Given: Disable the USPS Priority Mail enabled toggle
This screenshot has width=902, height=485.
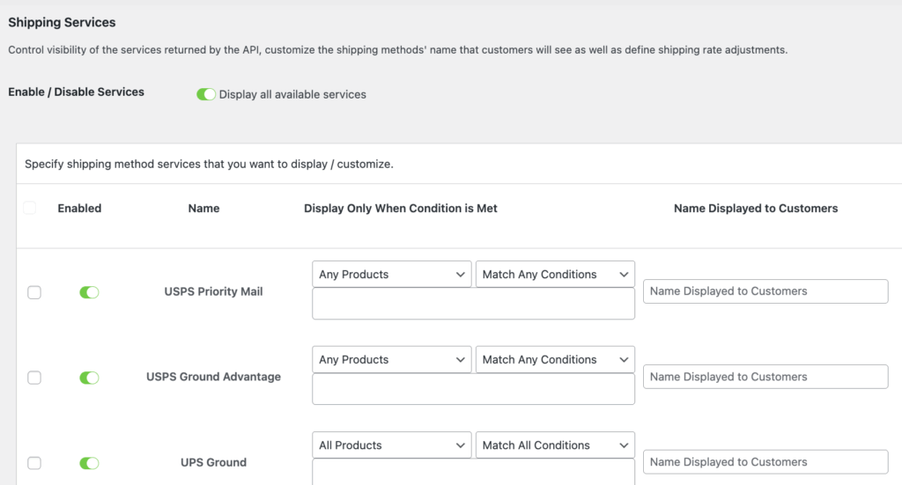Looking at the screenshot, I should coord(89,292).
